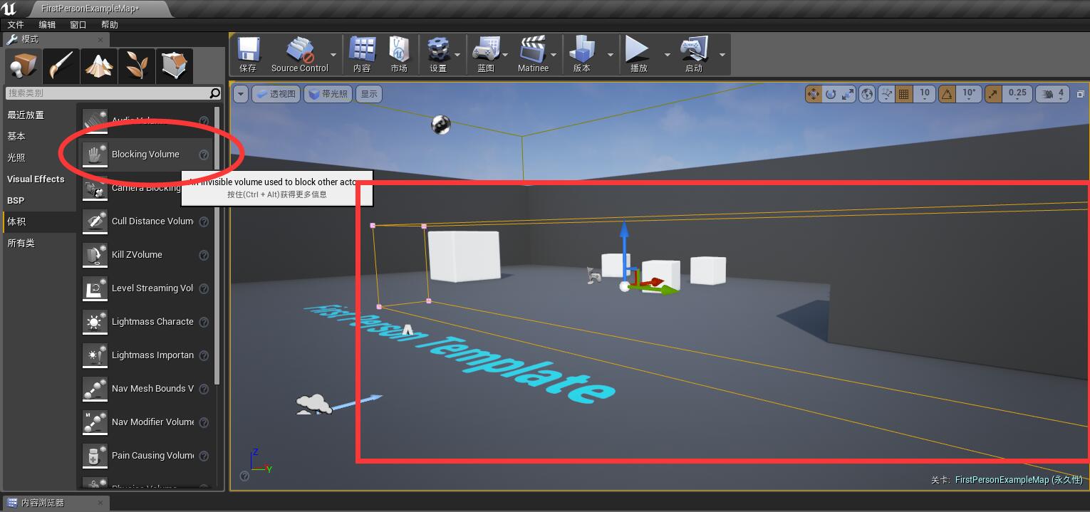1090x512 pixels.
Task: Select the Geometry Editing mode icon
Action: (174, 66)
